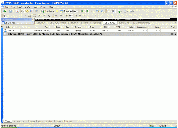
Task: Switch to the Journal tab
Action: 69,121
